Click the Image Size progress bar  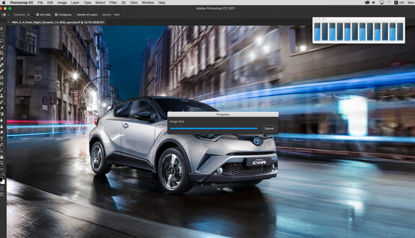pos(214,128)
